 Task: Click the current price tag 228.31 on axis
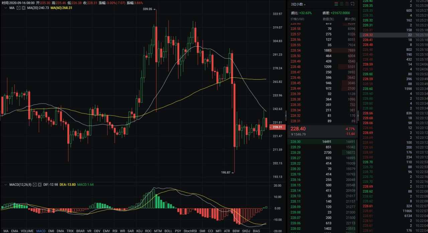[x=278, y=127]
